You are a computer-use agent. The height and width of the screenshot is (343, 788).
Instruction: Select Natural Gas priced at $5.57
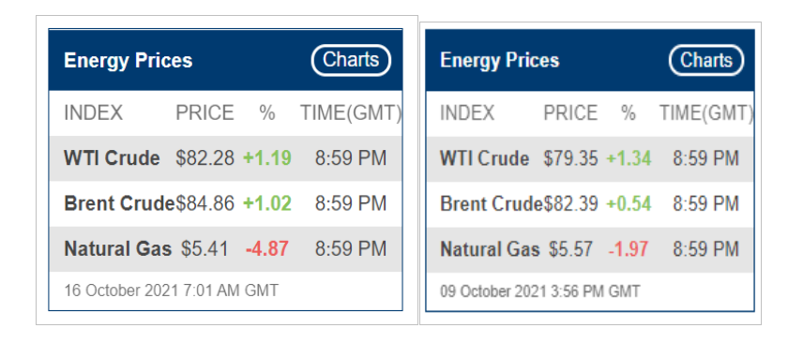pyautogui.click(x=590, y=249)
